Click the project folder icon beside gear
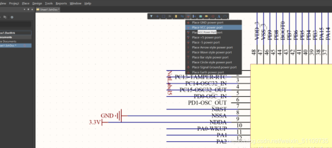The width and height of the screenshot is (332, 148). [5, 17]
